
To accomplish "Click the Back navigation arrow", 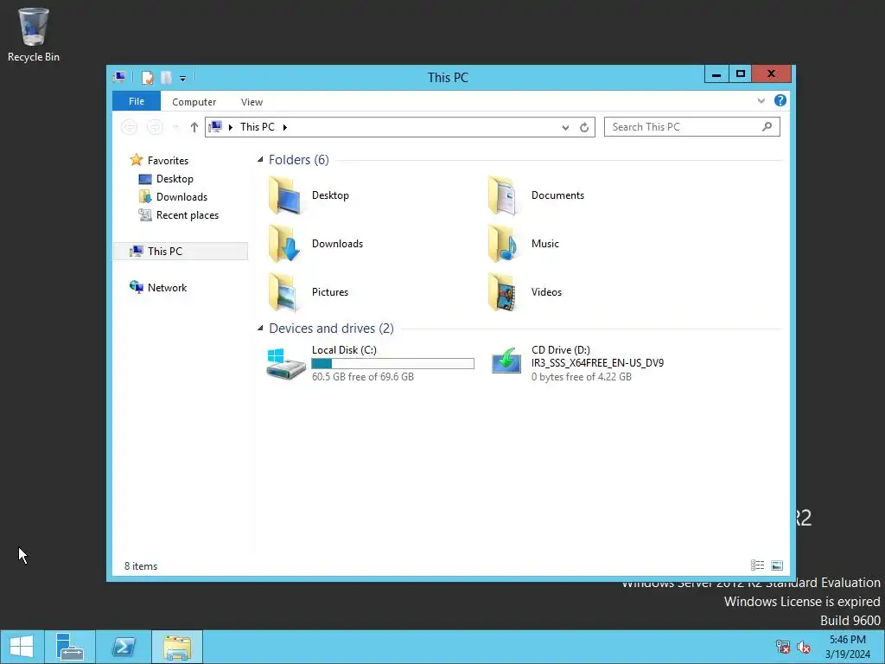I will click(130, 127).
